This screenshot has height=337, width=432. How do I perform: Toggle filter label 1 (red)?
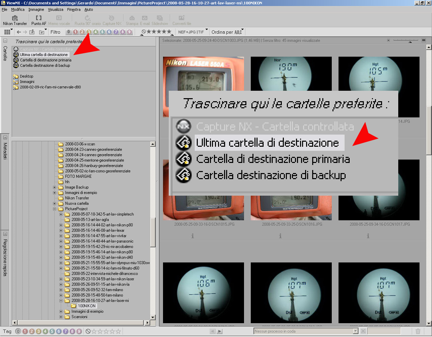[75, 32]
